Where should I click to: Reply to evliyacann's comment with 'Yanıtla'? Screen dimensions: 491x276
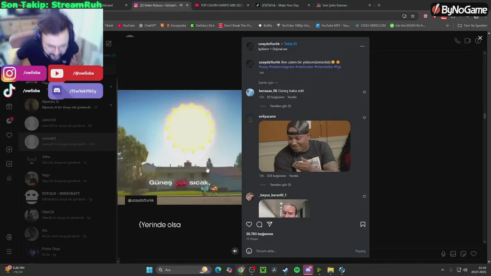[x=293, y=176]
